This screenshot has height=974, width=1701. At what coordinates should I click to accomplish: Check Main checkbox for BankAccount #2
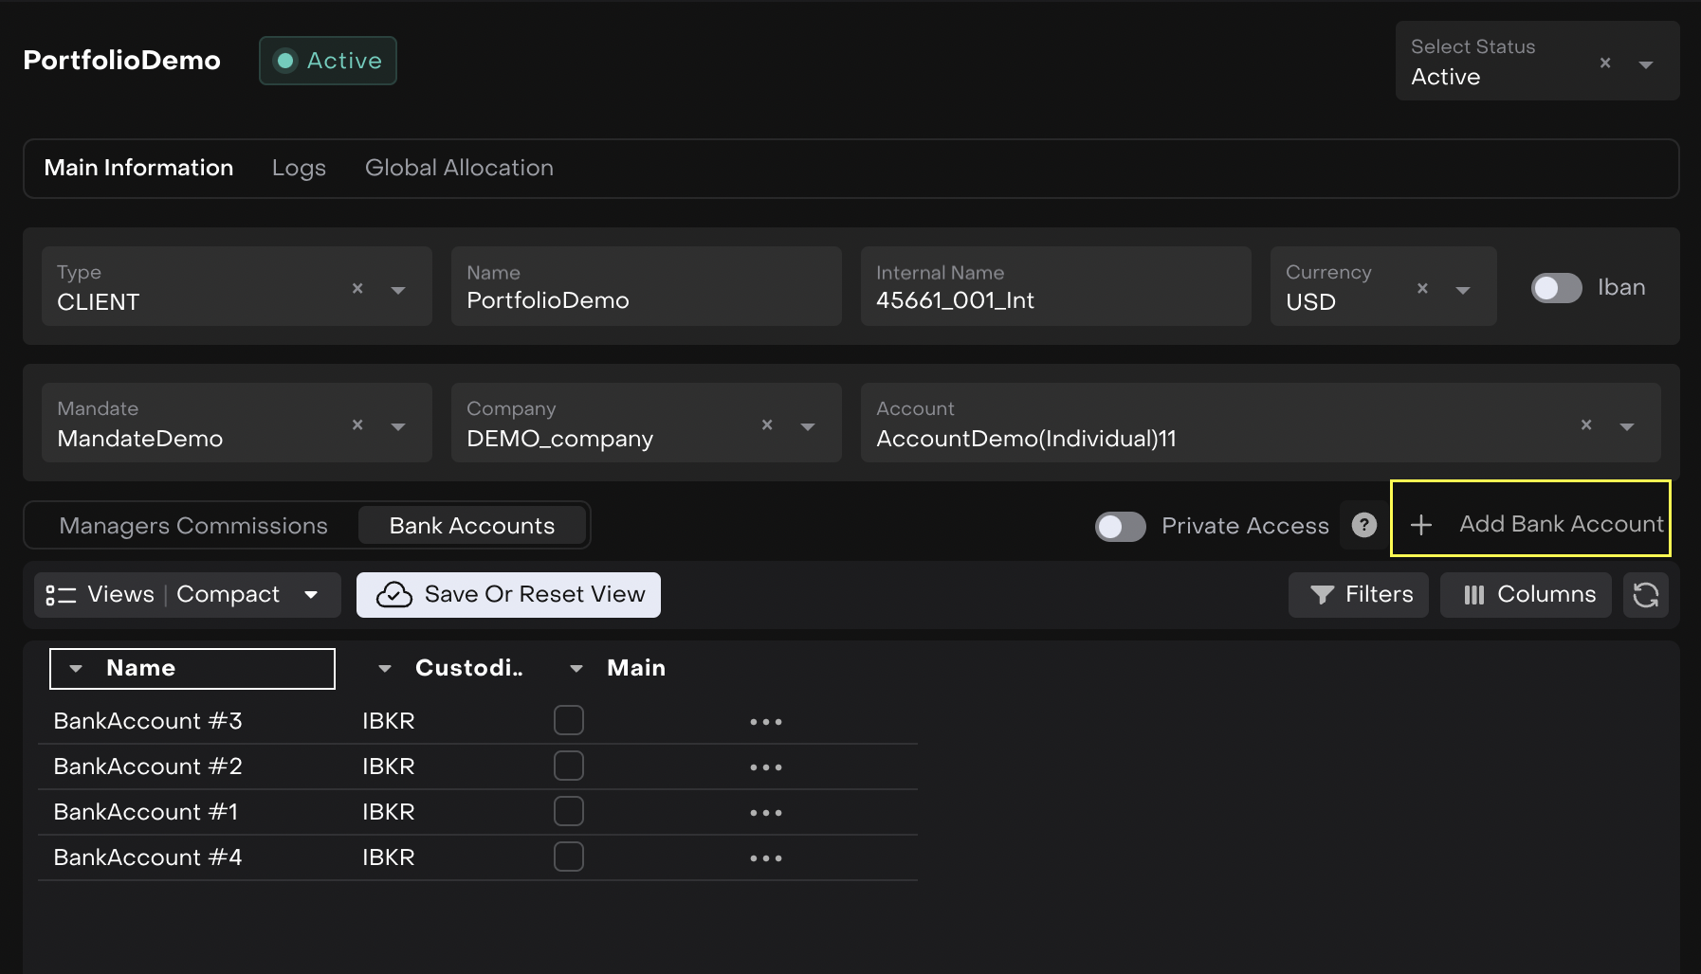pyautogui.click(x=569, y=766)
